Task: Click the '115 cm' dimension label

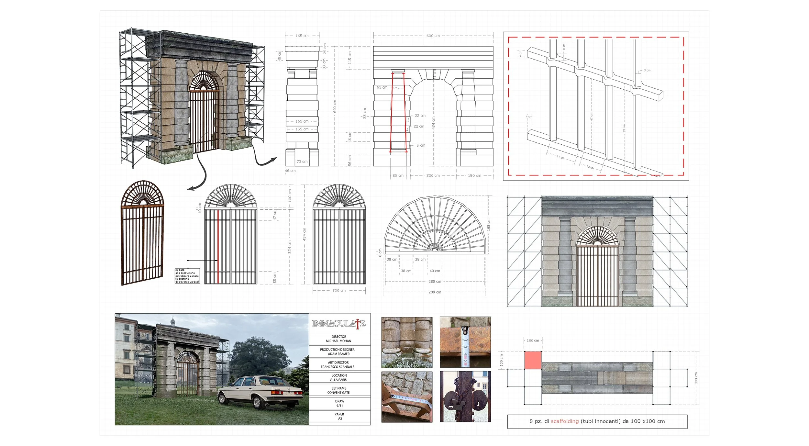Action: (x=349, y=58)
